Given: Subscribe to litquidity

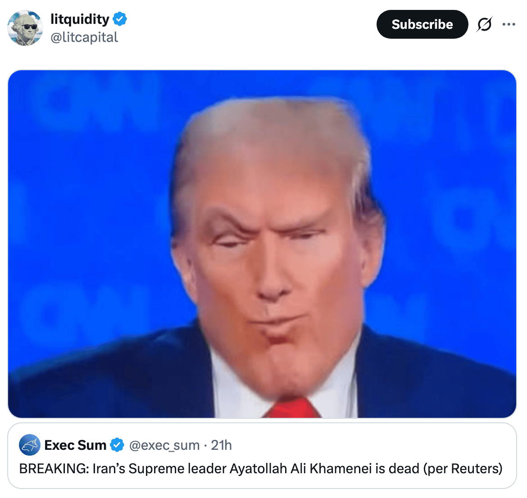Looking at the screenshot, I should click(x=422, y=24).
